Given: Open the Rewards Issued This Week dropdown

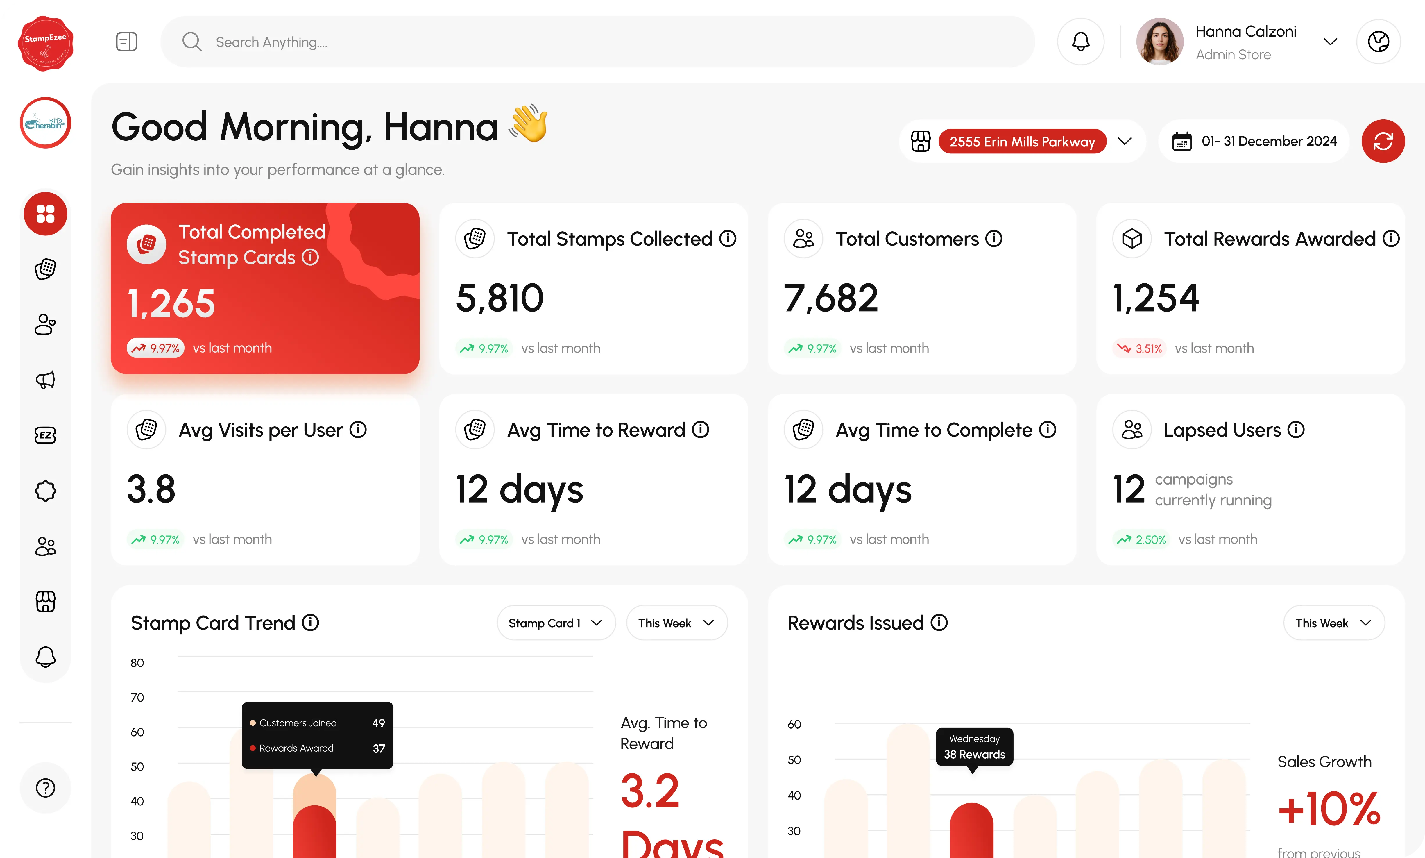Looking at the screenshot, I should [x=1333, y=623].
